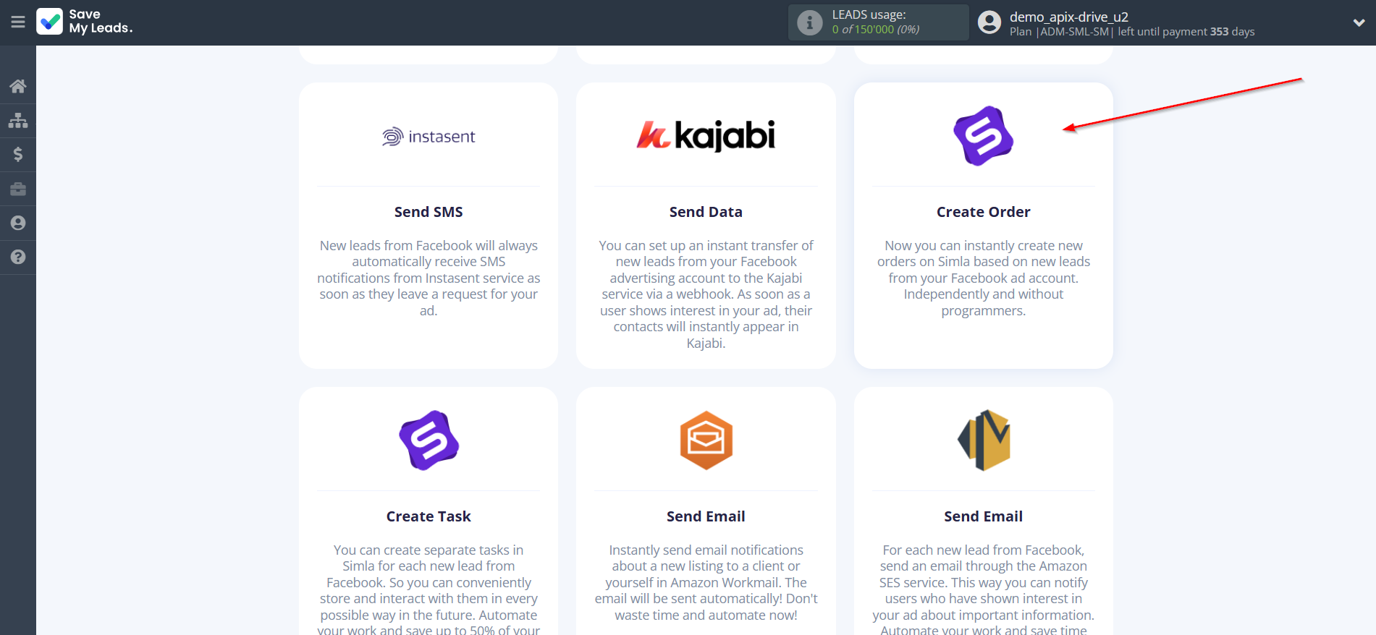This screenshot has width=1376, height=635.
Task: Open the hamburger menu
Action: pos(18,22)
